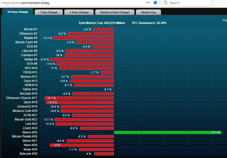Click the green Steem 21.7 % bar
227x158 pixels.
tap(168, 132)
